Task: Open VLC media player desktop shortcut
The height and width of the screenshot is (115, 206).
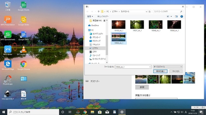Action: coord(24,50)
